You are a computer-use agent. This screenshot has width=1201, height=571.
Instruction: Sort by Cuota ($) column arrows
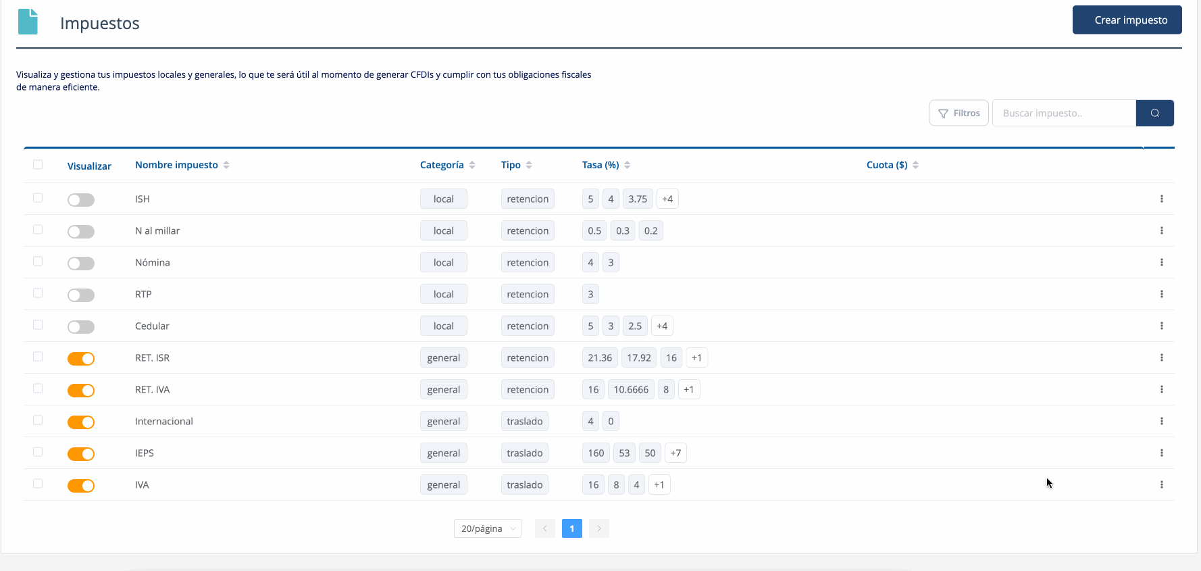coord(915,165)
